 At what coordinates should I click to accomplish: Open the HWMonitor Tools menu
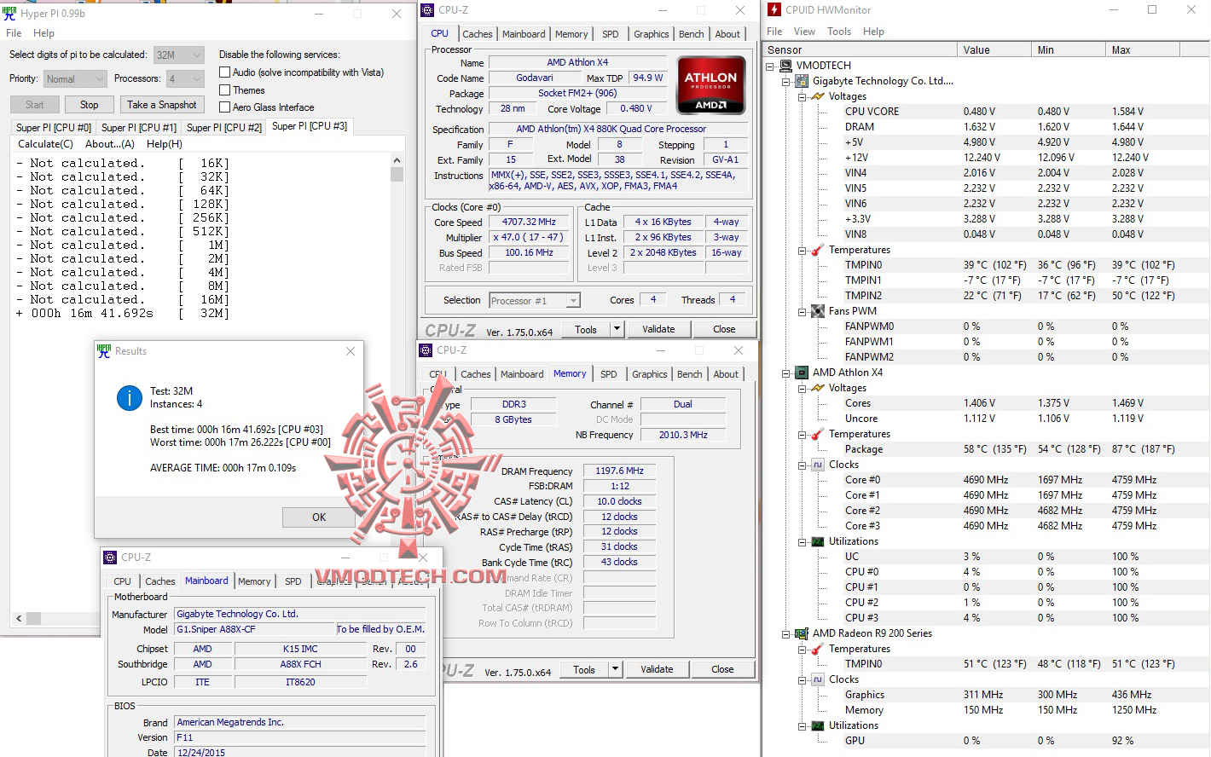[x=839, y=32]
